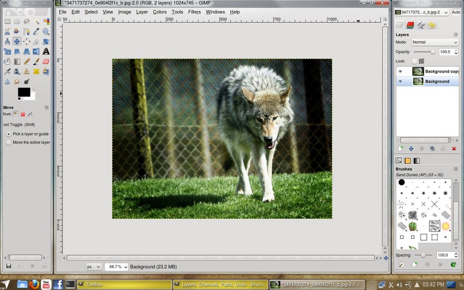Select the Color Picker eyedropper tool
Image resolution: width=464 pixels, height=290 pixels.
(x=36, y=31)
